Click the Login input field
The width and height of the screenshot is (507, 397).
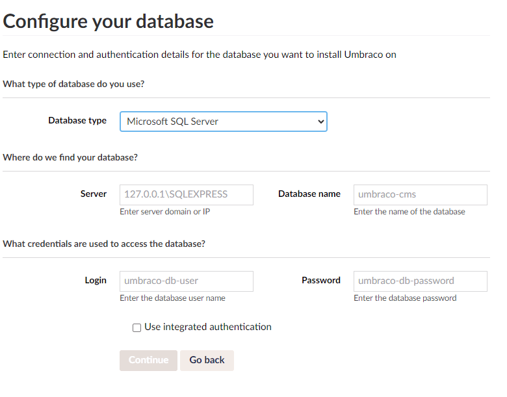pos(187,281)
